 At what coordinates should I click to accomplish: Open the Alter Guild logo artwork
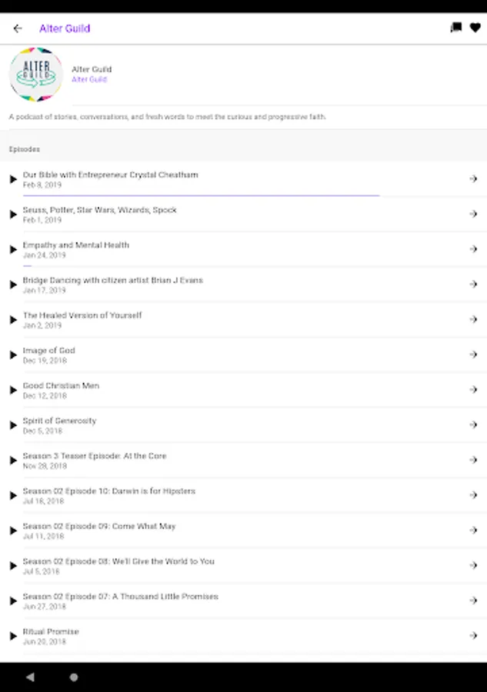(35, 75)
